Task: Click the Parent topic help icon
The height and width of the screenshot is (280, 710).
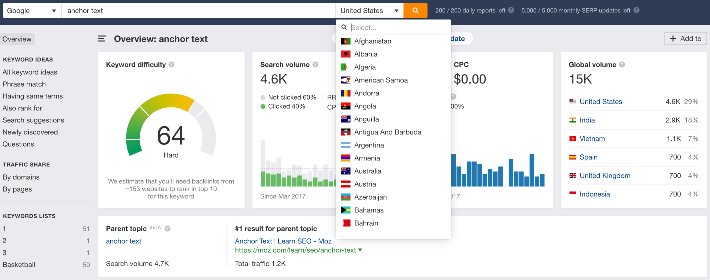Action: pos(167,228)
